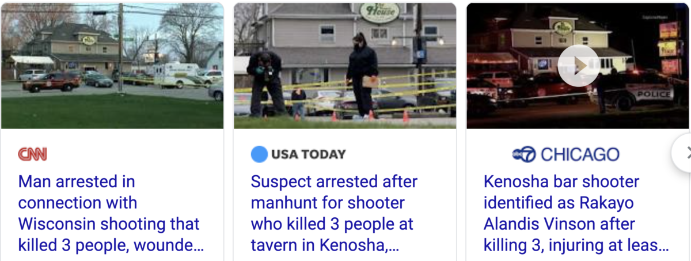
Task: Click the USA TODAY publisher name
Action: pyautogui.click(x=309, y=154)
